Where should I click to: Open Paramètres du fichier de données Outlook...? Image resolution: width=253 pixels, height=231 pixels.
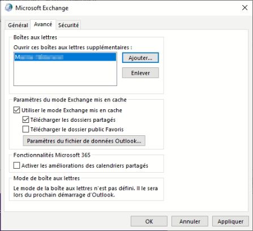point(84,141)
